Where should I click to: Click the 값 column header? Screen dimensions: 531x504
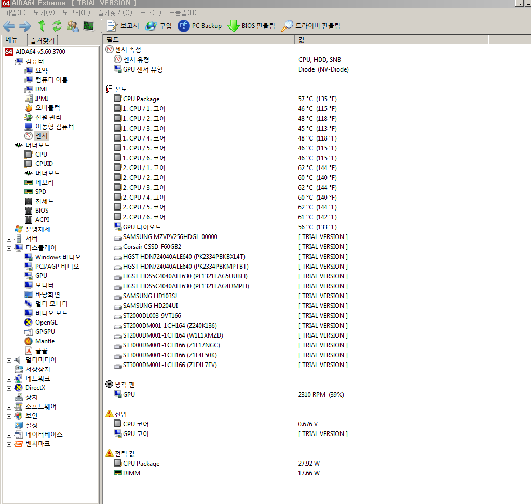click(x=391, y=39)
